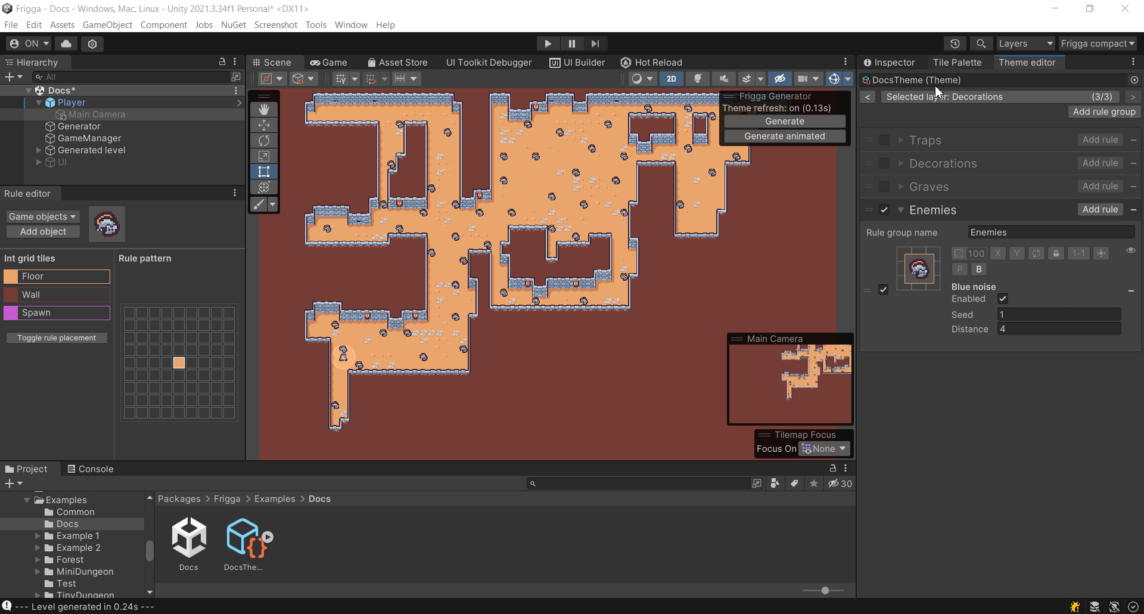1144x614 pixels.
Task: Open the Frigga compact layout dropdown
Action: 1098,44
